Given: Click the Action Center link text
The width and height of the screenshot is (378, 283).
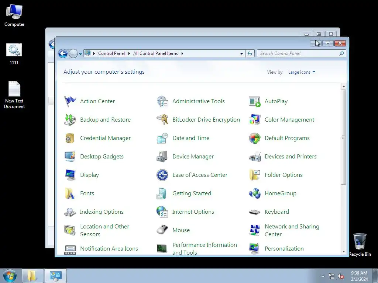Looking at the screenshot, I should click(97, 101).
